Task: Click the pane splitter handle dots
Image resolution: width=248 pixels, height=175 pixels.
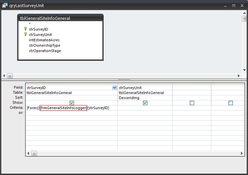Action: coord(124,80)
